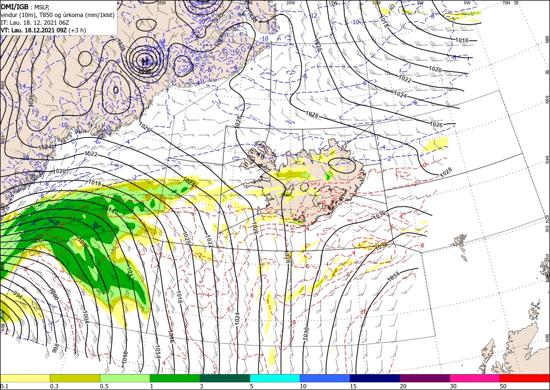
Task: Click the 1038 pressure label below the H
Action: click(x=145, y=70)
